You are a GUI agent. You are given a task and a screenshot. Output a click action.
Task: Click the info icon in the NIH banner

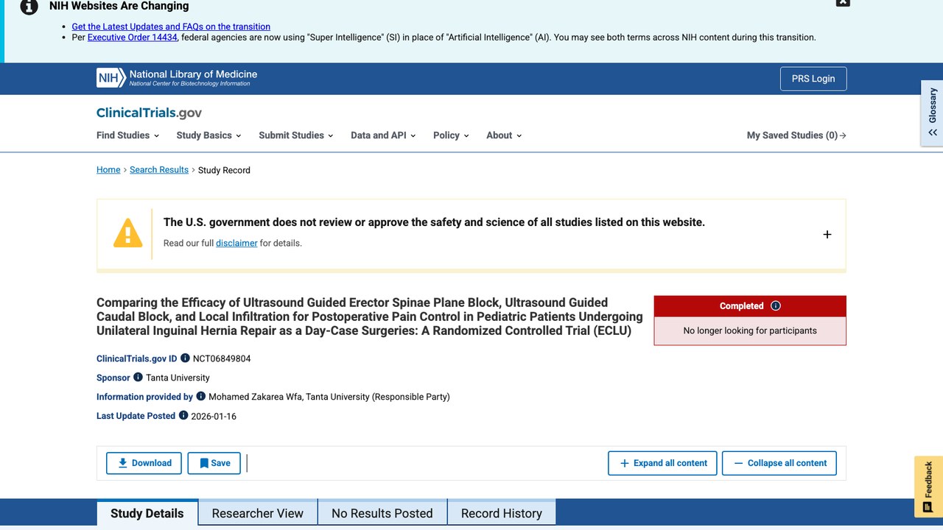[29, 7]
